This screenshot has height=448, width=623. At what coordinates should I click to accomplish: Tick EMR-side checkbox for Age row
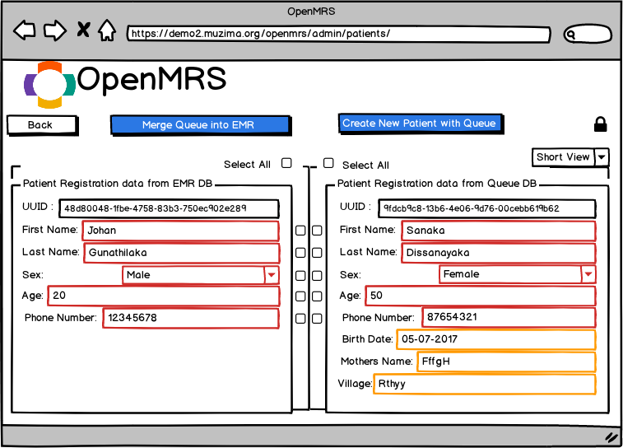point(300,296)
